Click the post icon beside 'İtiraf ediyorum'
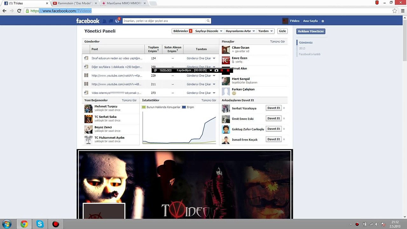 point(86,58)
